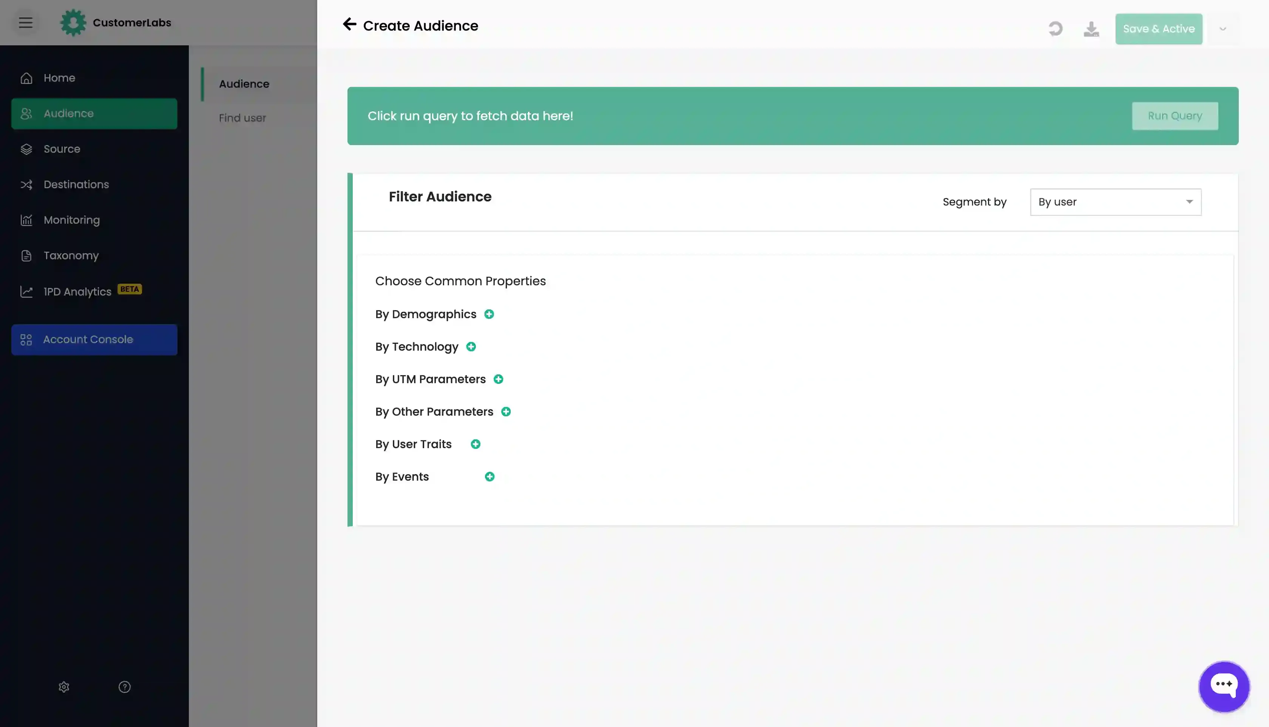Screen dimensions: 1269x727
Task: Click the CustomerLabs brand name
Action: [x=132, y=22]
